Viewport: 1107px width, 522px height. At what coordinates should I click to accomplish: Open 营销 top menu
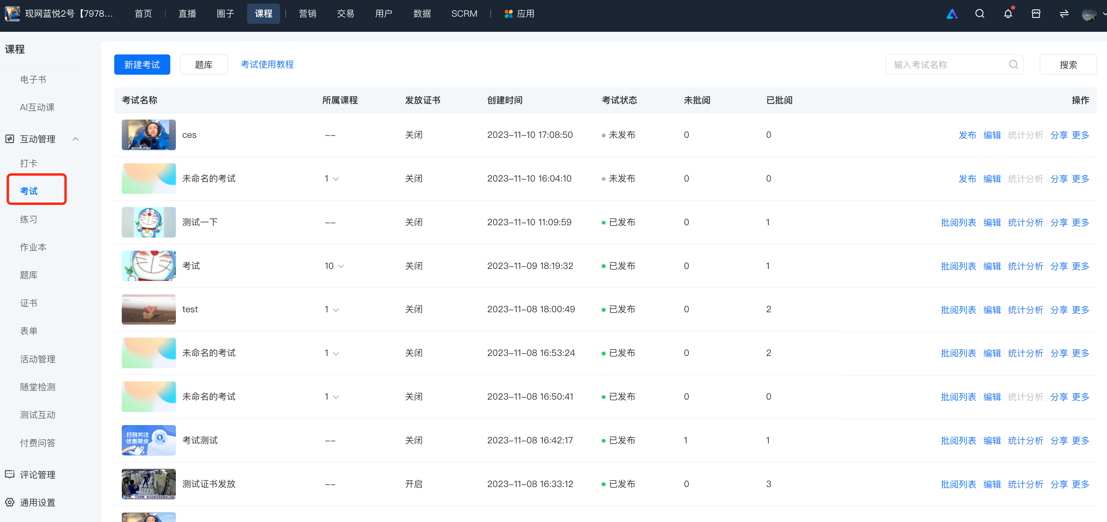click(307, 14)
